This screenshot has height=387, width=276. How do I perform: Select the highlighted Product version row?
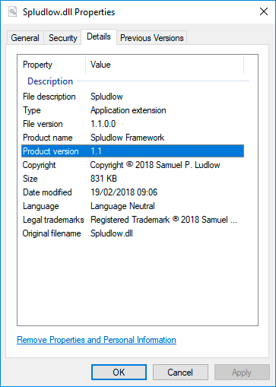tap(132, 151)
